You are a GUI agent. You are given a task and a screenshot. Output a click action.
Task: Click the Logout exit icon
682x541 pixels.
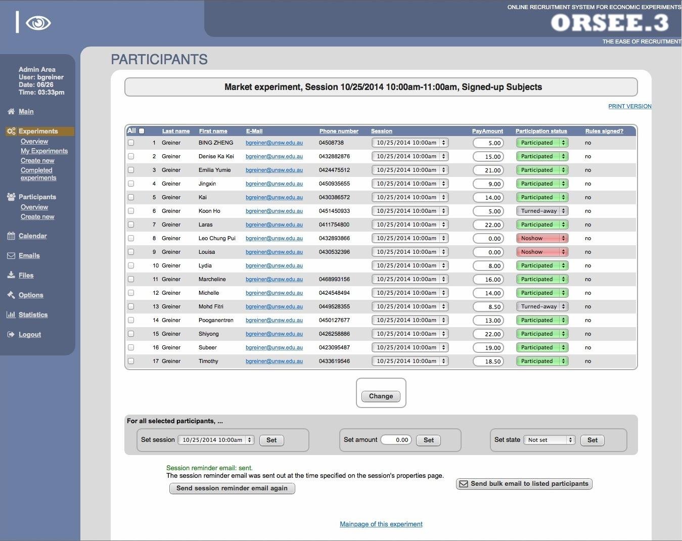pos(11,334)
